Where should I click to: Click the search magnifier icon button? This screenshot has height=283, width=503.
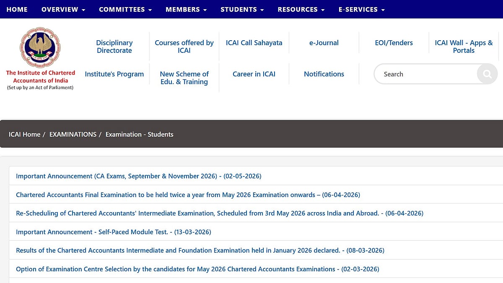487,74
